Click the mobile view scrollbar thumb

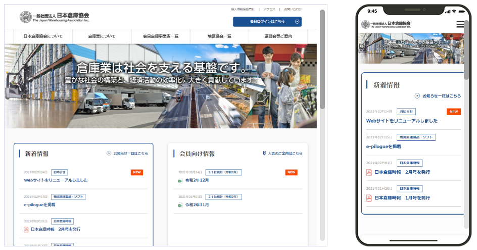[x=466, y=50]
